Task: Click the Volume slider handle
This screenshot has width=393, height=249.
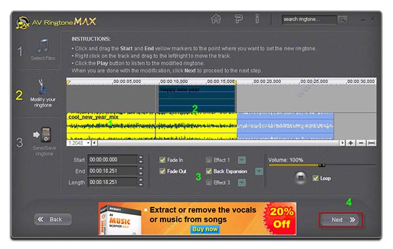Action: 322,165
